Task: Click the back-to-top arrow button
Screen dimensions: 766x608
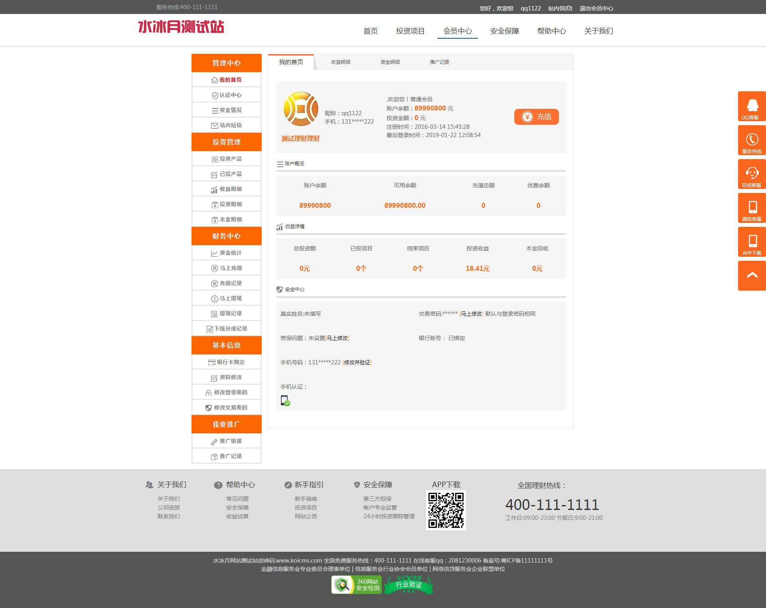Action: coord(752,276)
